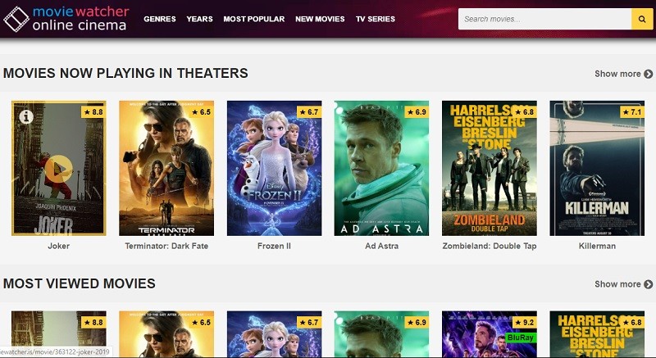Select Frozen II poster in theaters row

(275, 168)
